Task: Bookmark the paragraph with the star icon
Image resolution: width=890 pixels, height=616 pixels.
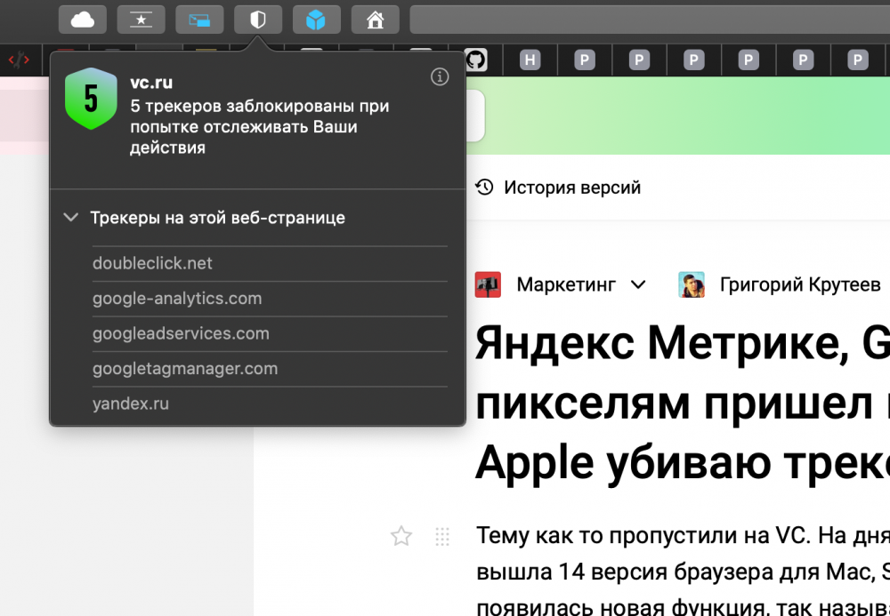Action: point(401,536)
